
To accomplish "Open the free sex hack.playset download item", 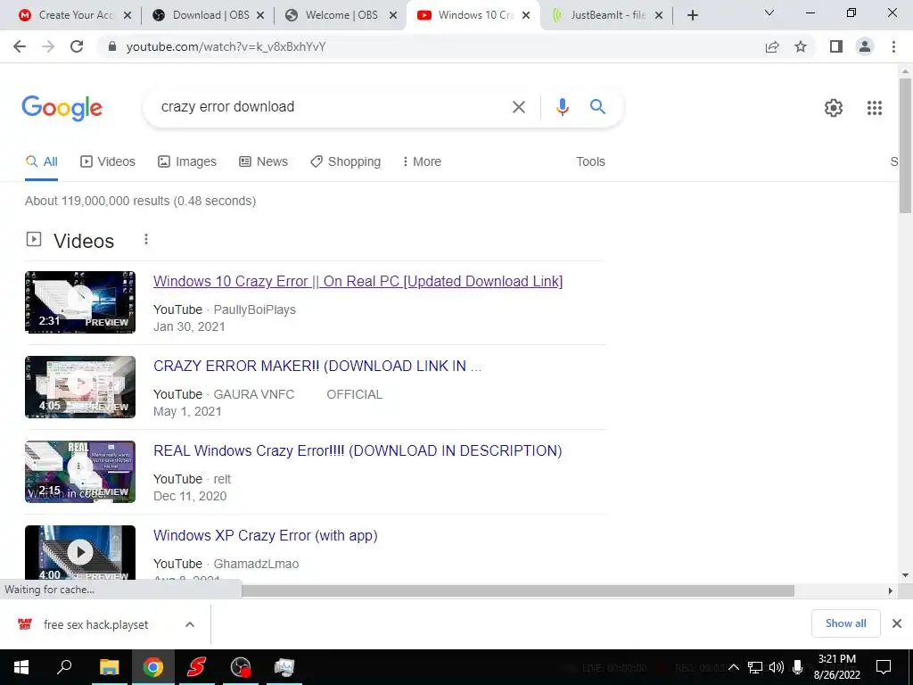I will pyautogui.click(x=95, y=624).
